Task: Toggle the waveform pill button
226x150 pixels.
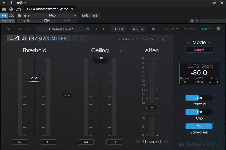Action: click(164, 39)
